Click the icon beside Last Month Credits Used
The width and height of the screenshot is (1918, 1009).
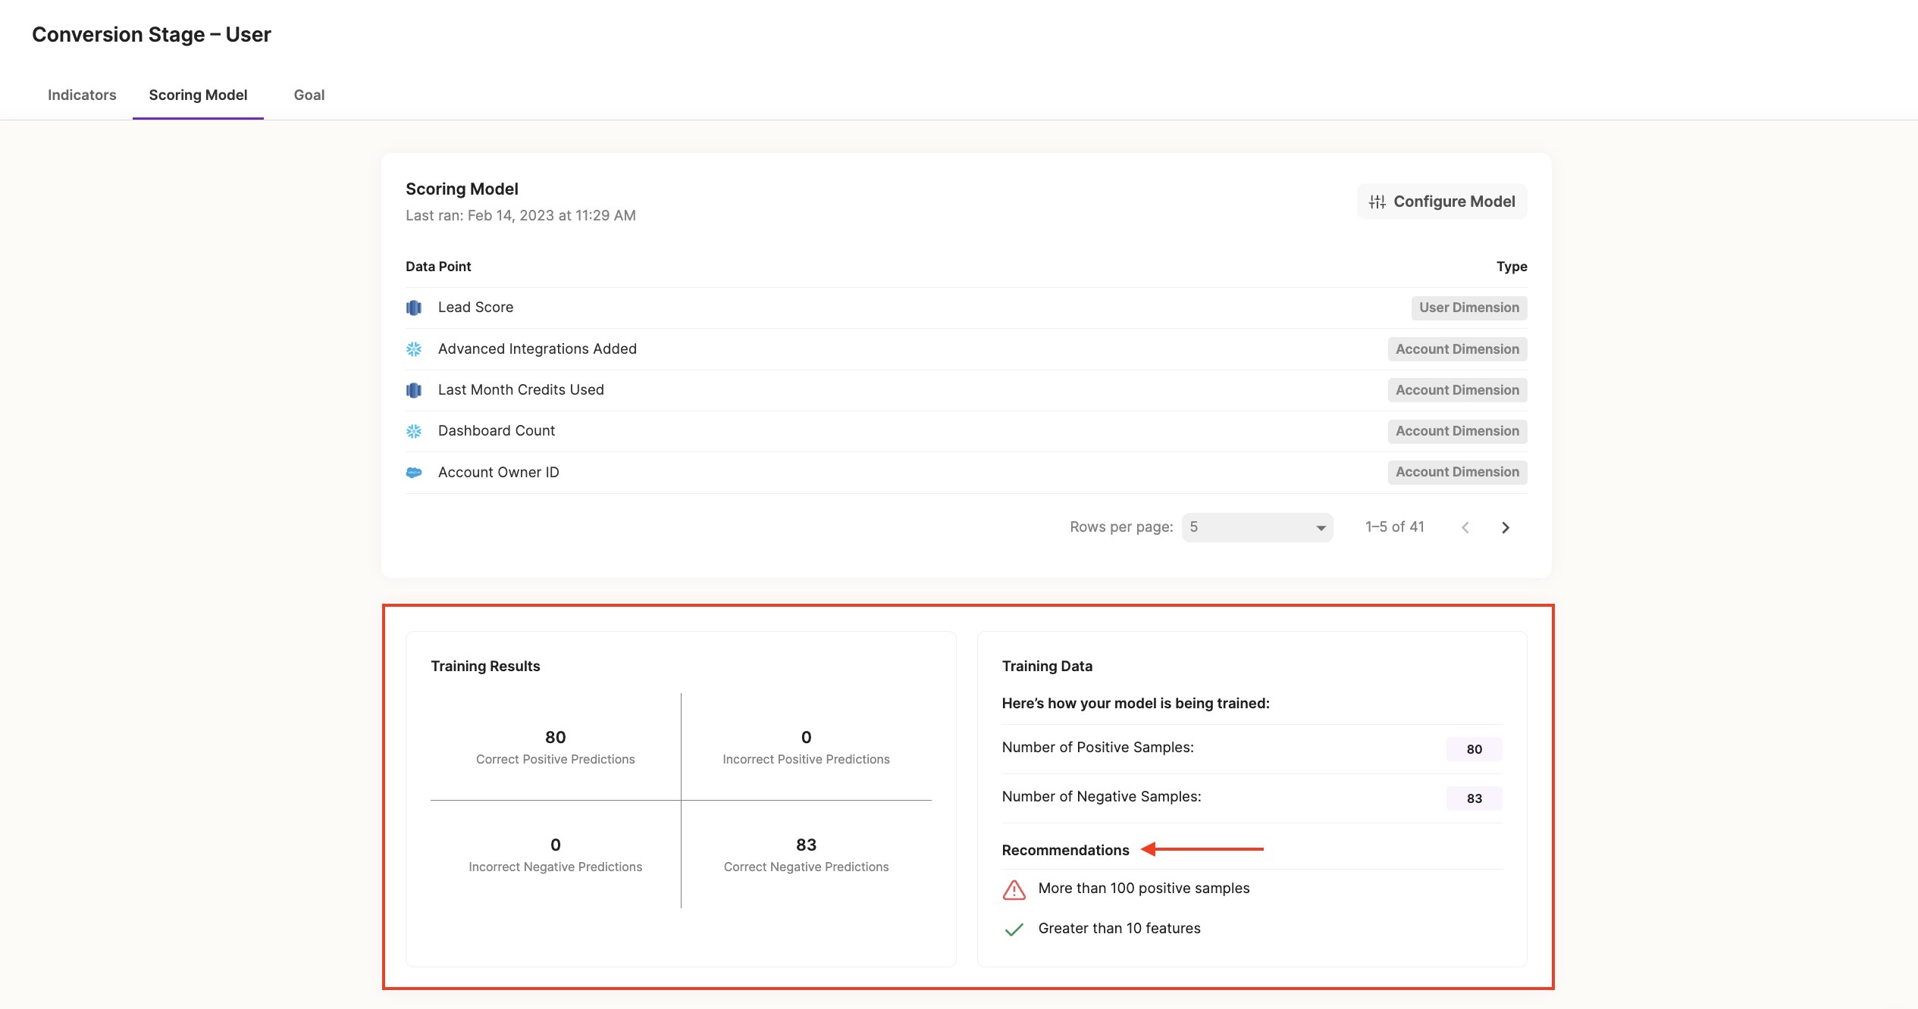click(x=414, y=390)
